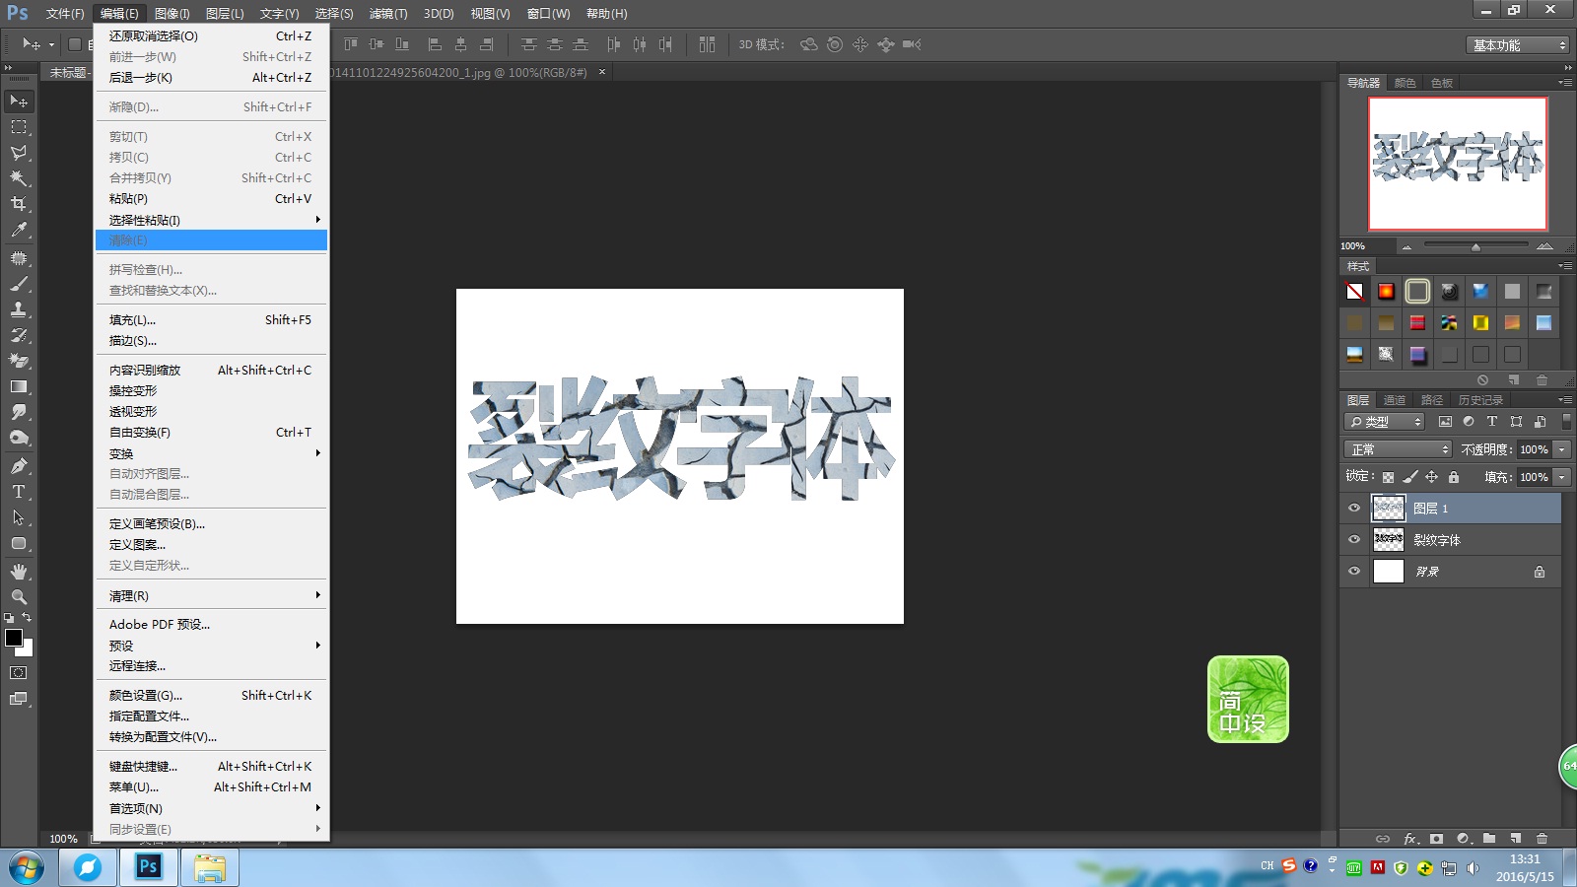Toggle Quick Mask mode icon

coord(19,673)
